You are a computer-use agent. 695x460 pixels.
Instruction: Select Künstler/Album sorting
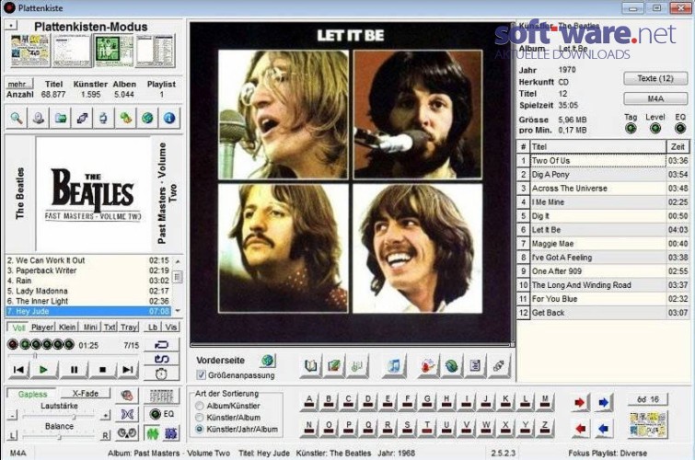point(200,417)
